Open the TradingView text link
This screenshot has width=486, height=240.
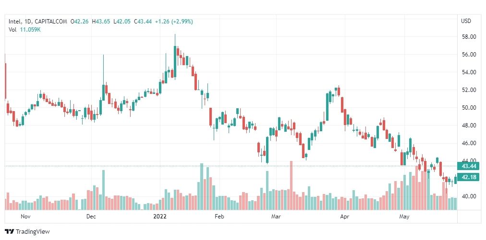(33, 232)
